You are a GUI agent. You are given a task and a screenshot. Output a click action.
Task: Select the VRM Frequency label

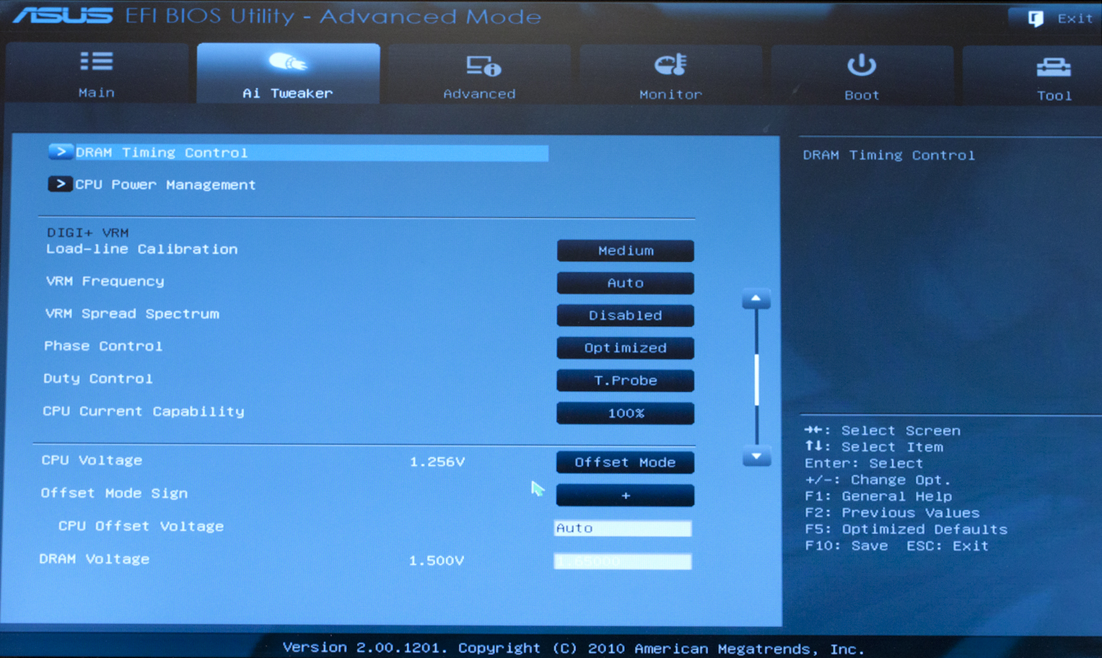point(105,281)
